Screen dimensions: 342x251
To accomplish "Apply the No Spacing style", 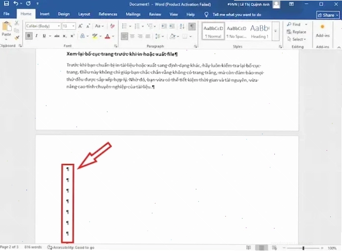I will pyautogui.click(x=237, y=31).
